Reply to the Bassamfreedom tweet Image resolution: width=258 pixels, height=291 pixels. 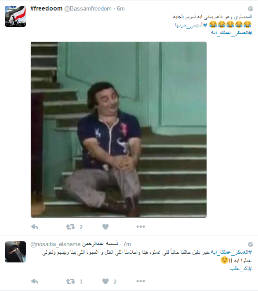click(x=35, y=226)
